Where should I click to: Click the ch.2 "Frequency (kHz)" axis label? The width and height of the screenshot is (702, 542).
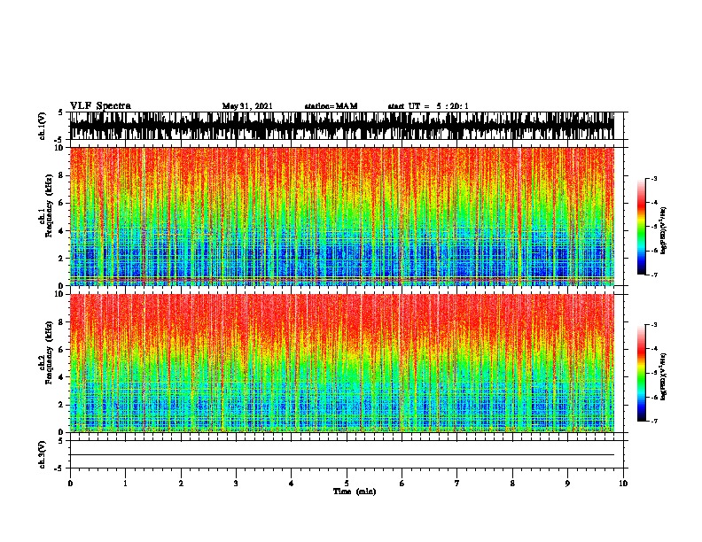49,352
